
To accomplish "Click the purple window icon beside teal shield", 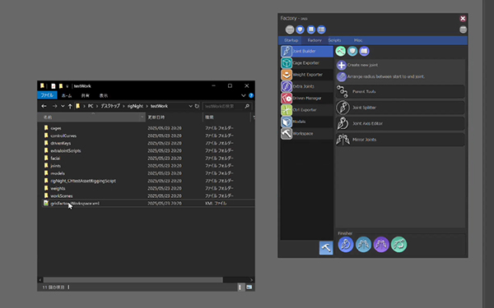I will tap(364, 51).
